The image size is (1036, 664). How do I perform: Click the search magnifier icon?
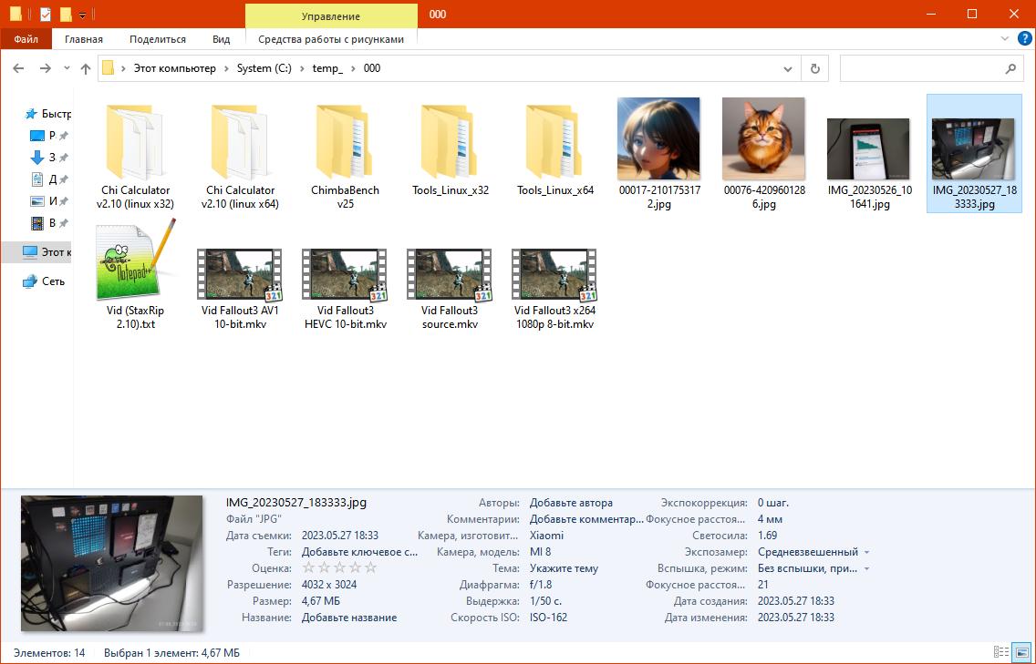(1010, 68)
